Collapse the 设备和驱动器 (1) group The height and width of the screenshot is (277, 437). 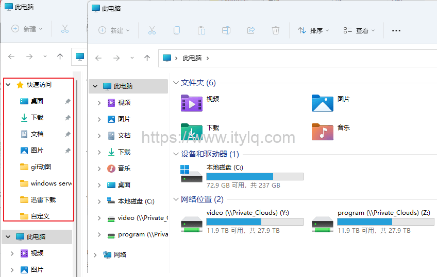(176, 154)
